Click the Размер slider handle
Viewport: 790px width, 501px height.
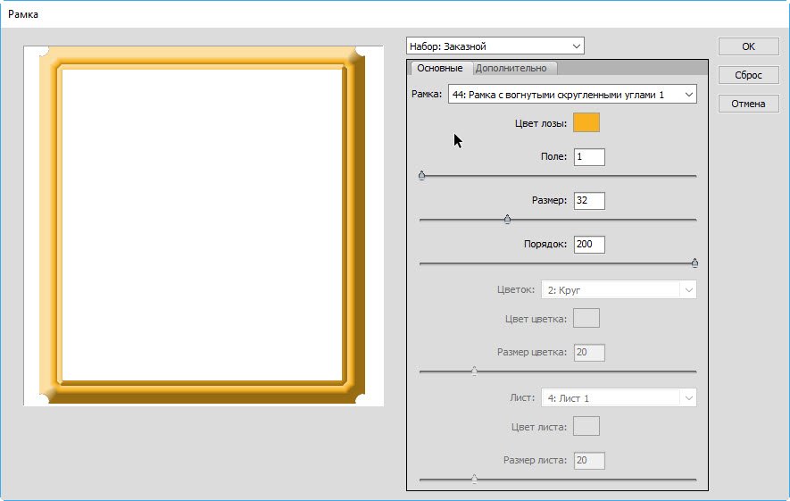pos(507,219)
